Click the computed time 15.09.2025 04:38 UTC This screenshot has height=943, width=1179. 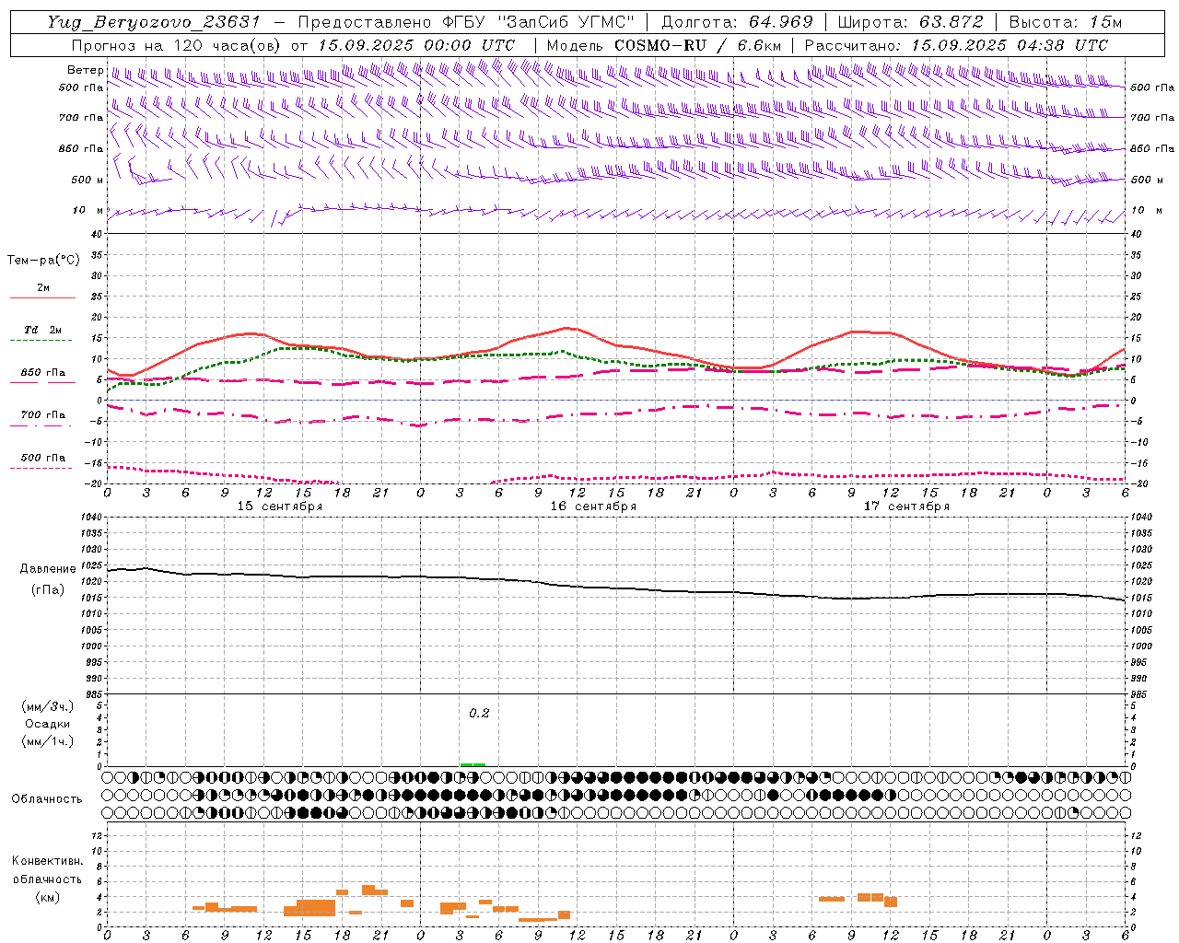pyautogui.click(x=1010, y=45)
